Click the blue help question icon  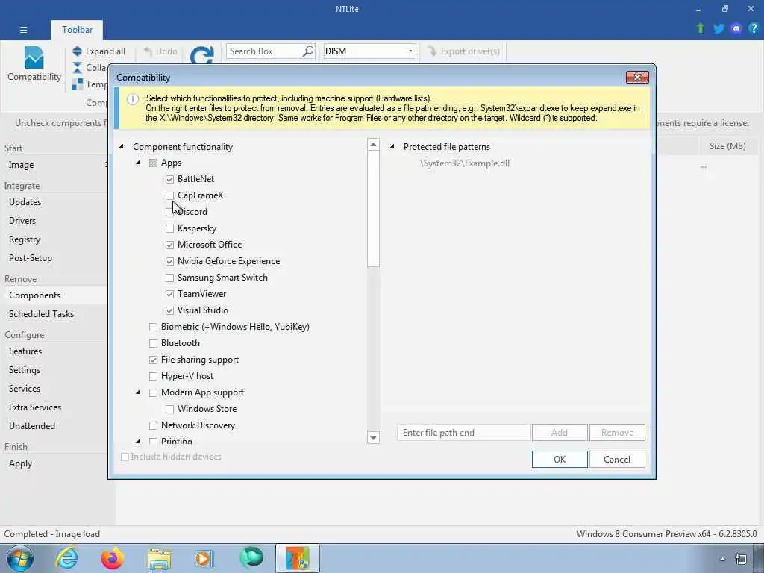click(x=754, y=28)
